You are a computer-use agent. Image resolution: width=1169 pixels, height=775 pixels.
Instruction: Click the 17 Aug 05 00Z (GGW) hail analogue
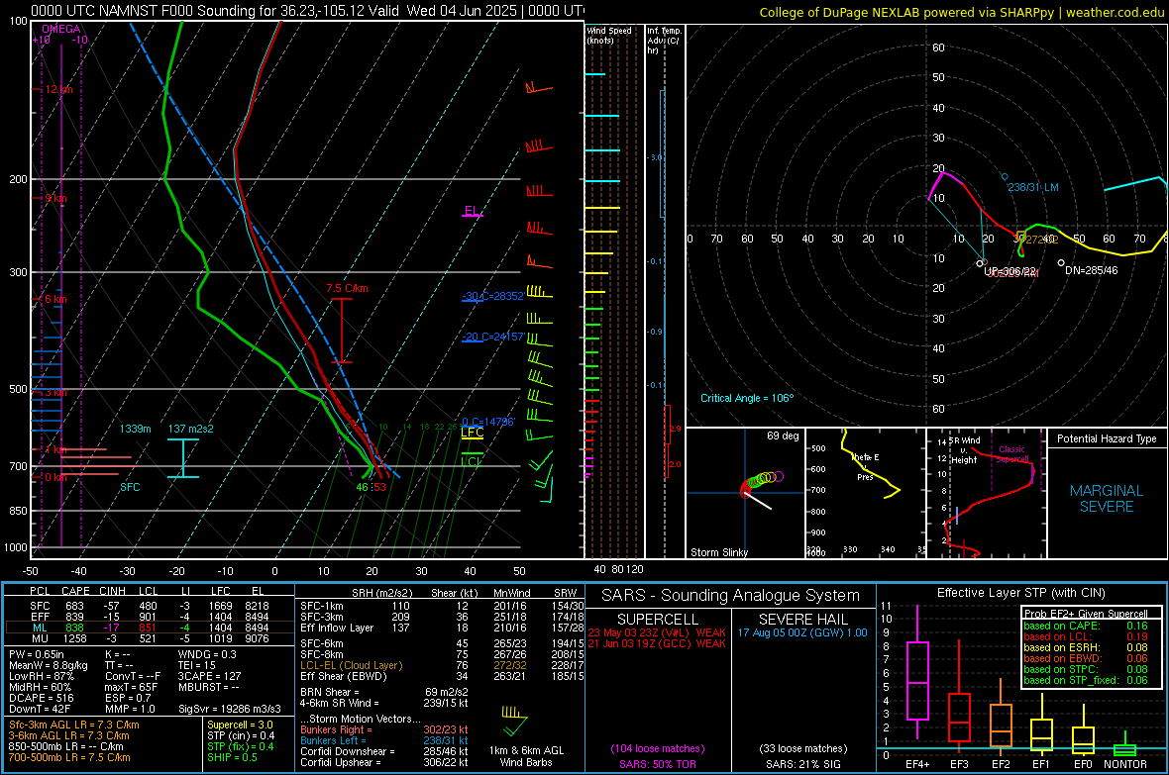802,632
